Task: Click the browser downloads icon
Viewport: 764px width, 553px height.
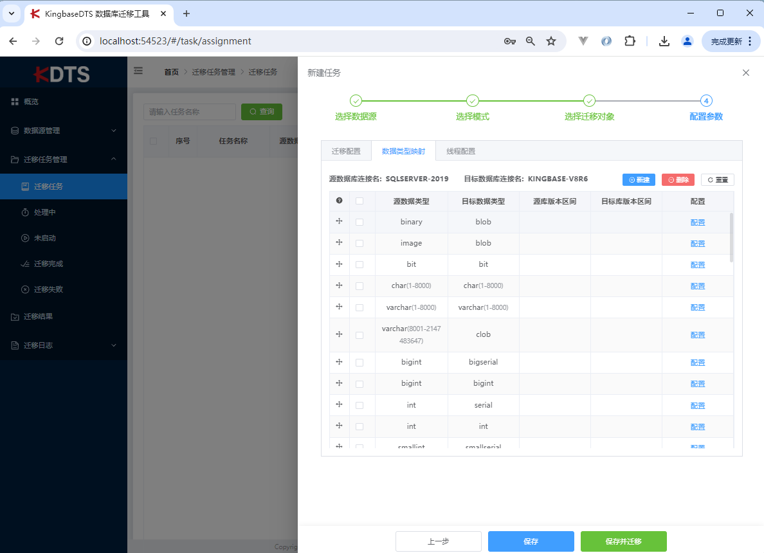Action: [664, 41]
